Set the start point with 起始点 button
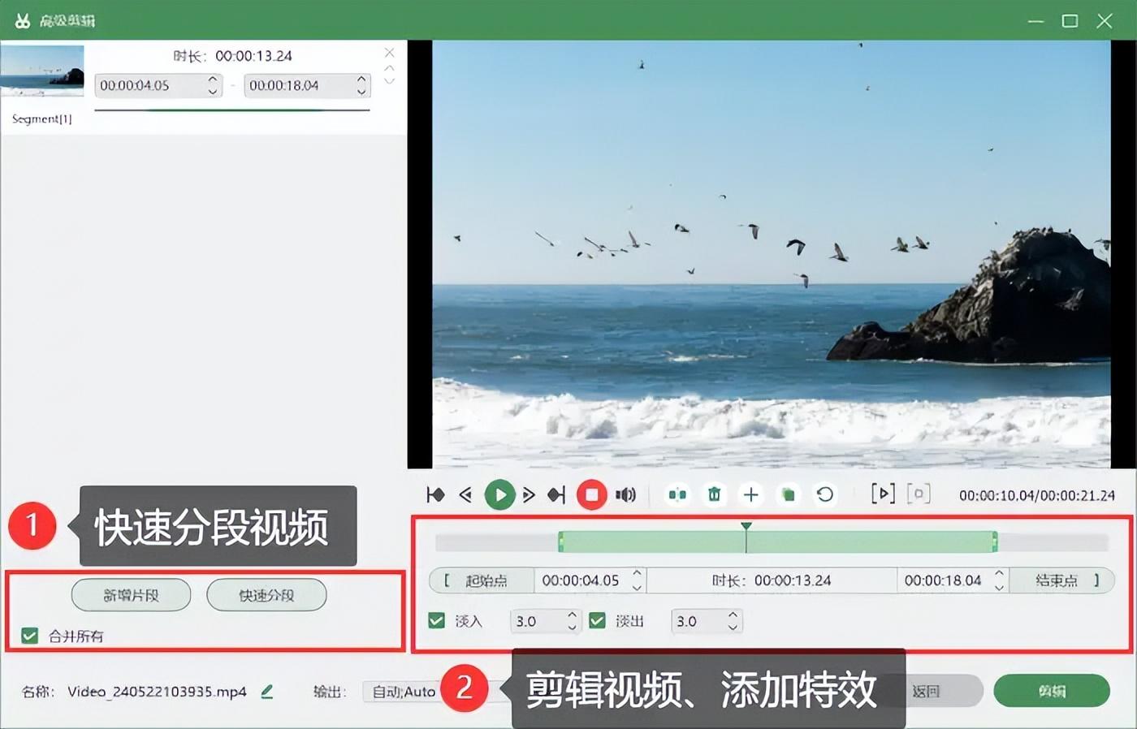Viewport: 1137px width, 729px height. (482, 580)
